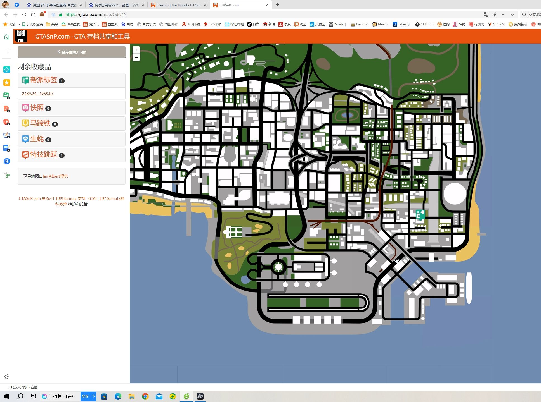Select the active GTASnP.com tab

click(240, 5)
